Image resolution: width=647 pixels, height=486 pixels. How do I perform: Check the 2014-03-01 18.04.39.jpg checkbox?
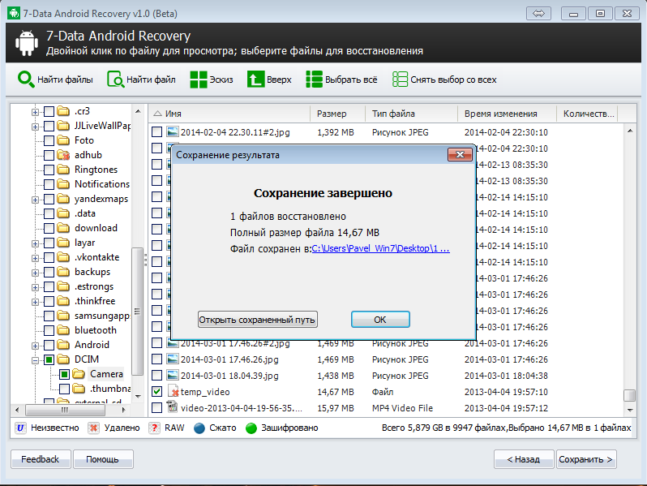pos(156,376)
